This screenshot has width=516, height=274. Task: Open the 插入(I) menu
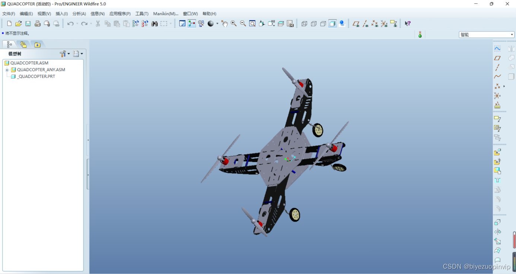coord(61,14)
